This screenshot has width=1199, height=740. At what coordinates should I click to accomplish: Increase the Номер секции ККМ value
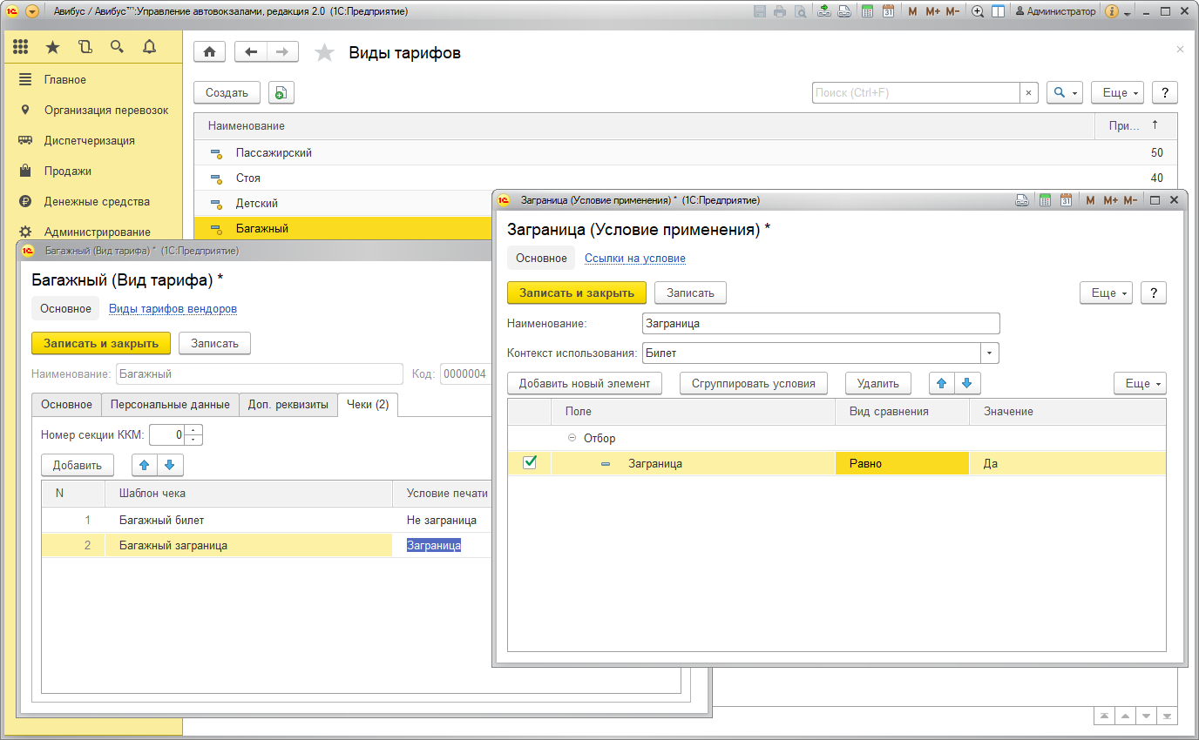pos(193,429)
